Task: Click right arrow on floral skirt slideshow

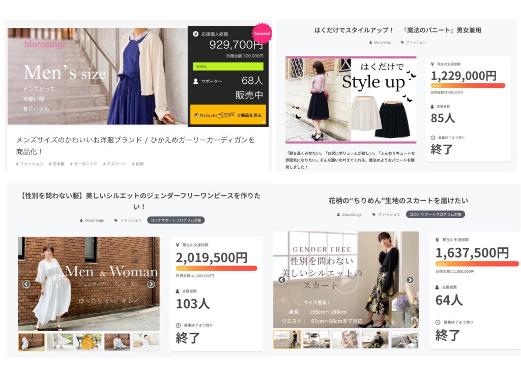Action: (410, 280)
